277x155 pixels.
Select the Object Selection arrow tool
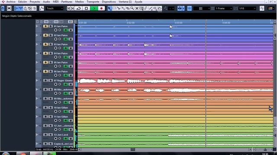click(x=110, y=8)
